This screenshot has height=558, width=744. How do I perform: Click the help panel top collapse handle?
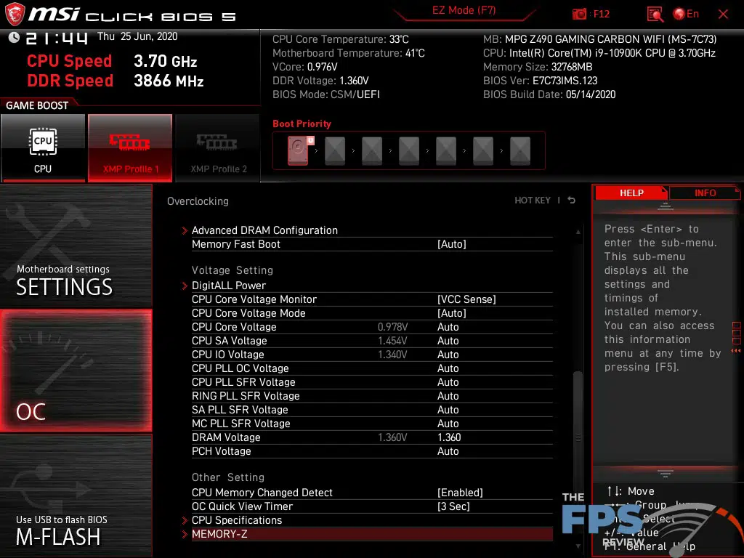pos(666,206)
